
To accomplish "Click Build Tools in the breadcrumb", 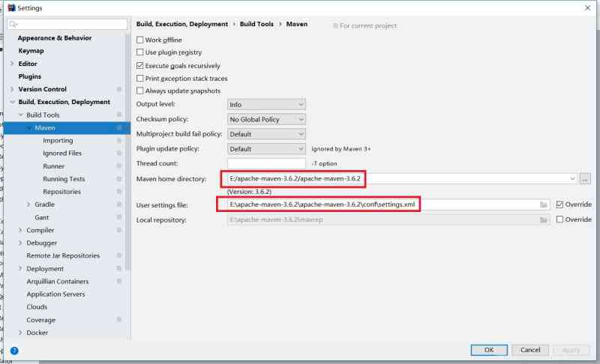I will (x=256, y=24).
